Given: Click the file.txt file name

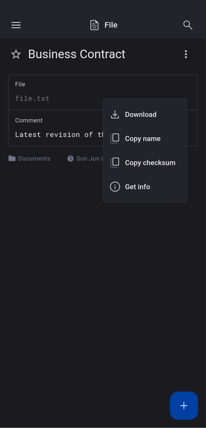Looking at the screenshot, I should pyautogui.click(x=32, y=99).
